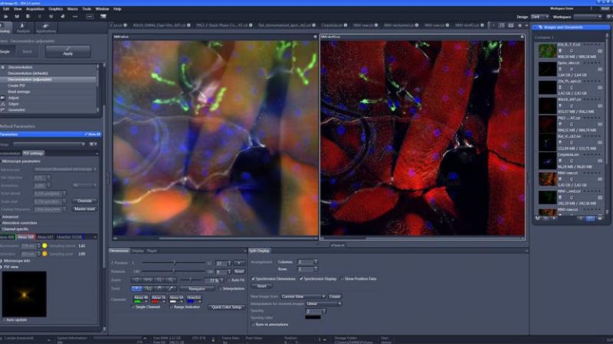Click the Master reset button
613x344 pixels.
coord(85,209)
